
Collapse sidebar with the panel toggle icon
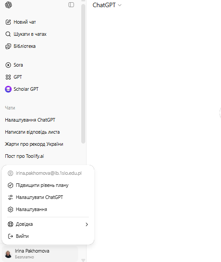pos(71,4)
